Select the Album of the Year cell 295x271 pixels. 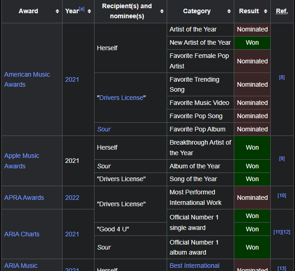point(200,166)
